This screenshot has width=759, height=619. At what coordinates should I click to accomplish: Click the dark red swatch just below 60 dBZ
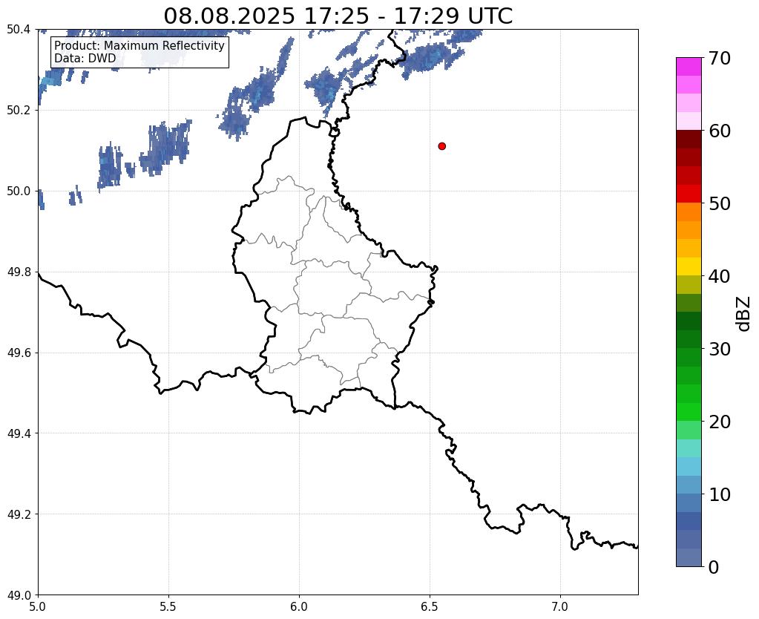tap(689, 140)
